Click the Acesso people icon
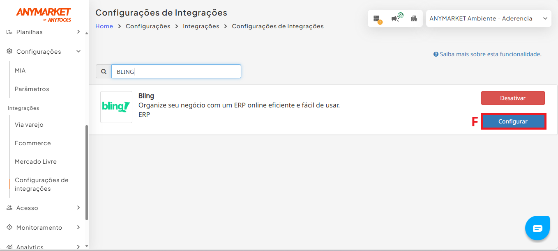 pyautogui.click(x=9, y=208)
